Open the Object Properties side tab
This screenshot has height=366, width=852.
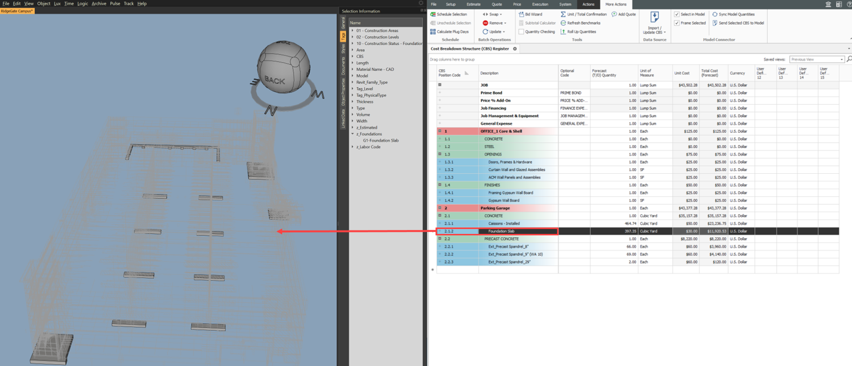coord(343,92)
